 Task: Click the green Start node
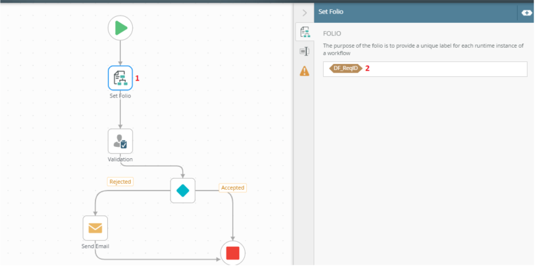coord(120,27)
